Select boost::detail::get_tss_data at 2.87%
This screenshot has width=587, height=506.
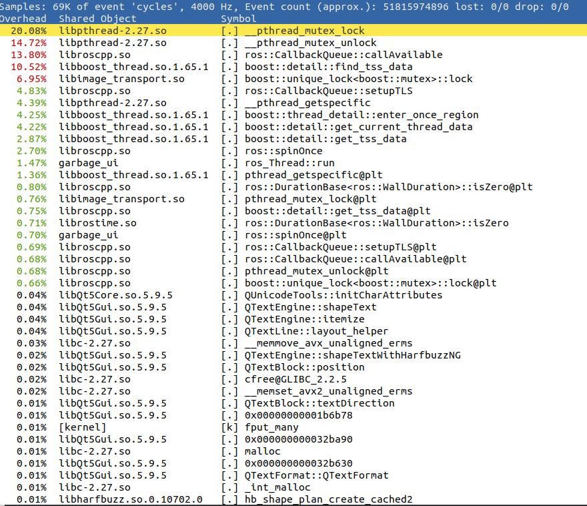293,139
